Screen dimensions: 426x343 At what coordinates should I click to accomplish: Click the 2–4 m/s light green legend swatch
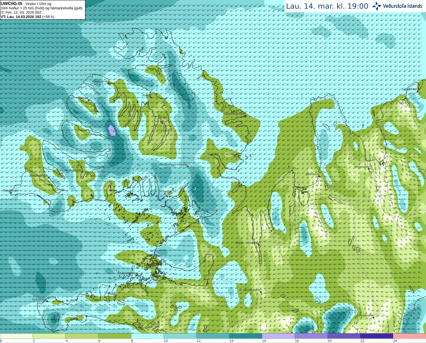49,336
